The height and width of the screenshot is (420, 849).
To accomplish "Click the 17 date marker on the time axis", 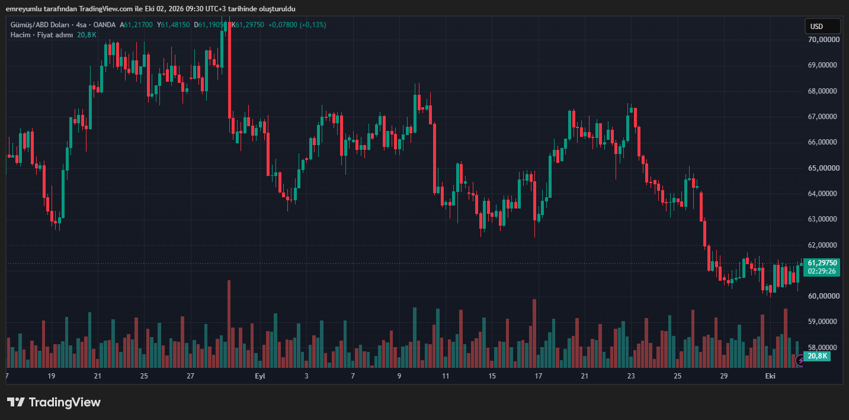I will click(539, 376).
